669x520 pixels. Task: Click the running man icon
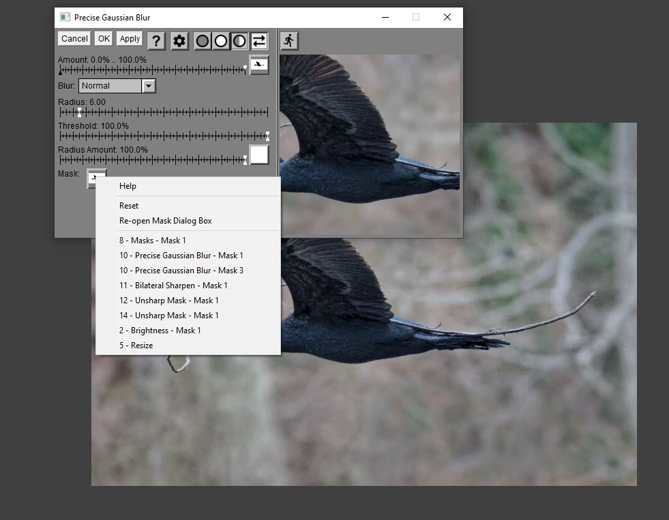(289, 41)
